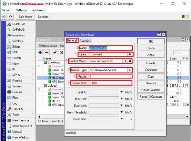The width and height of the screenshot is (191, 141).
Task: Open the Session menu
Action: [7, 10]
